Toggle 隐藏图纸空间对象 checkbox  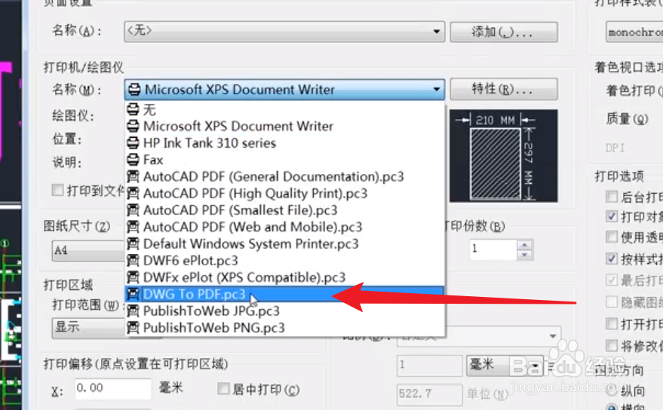click(612, 301)
